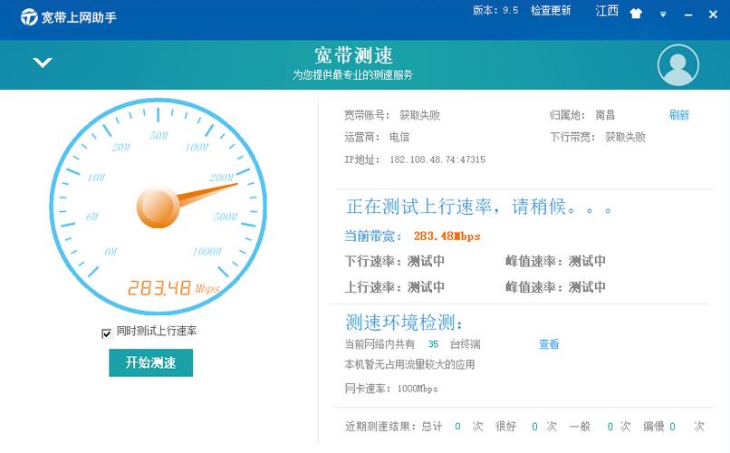730x453 pixels.
Task: Select the IP address 182.108.48.74:47315
Action: coord(437,159)
